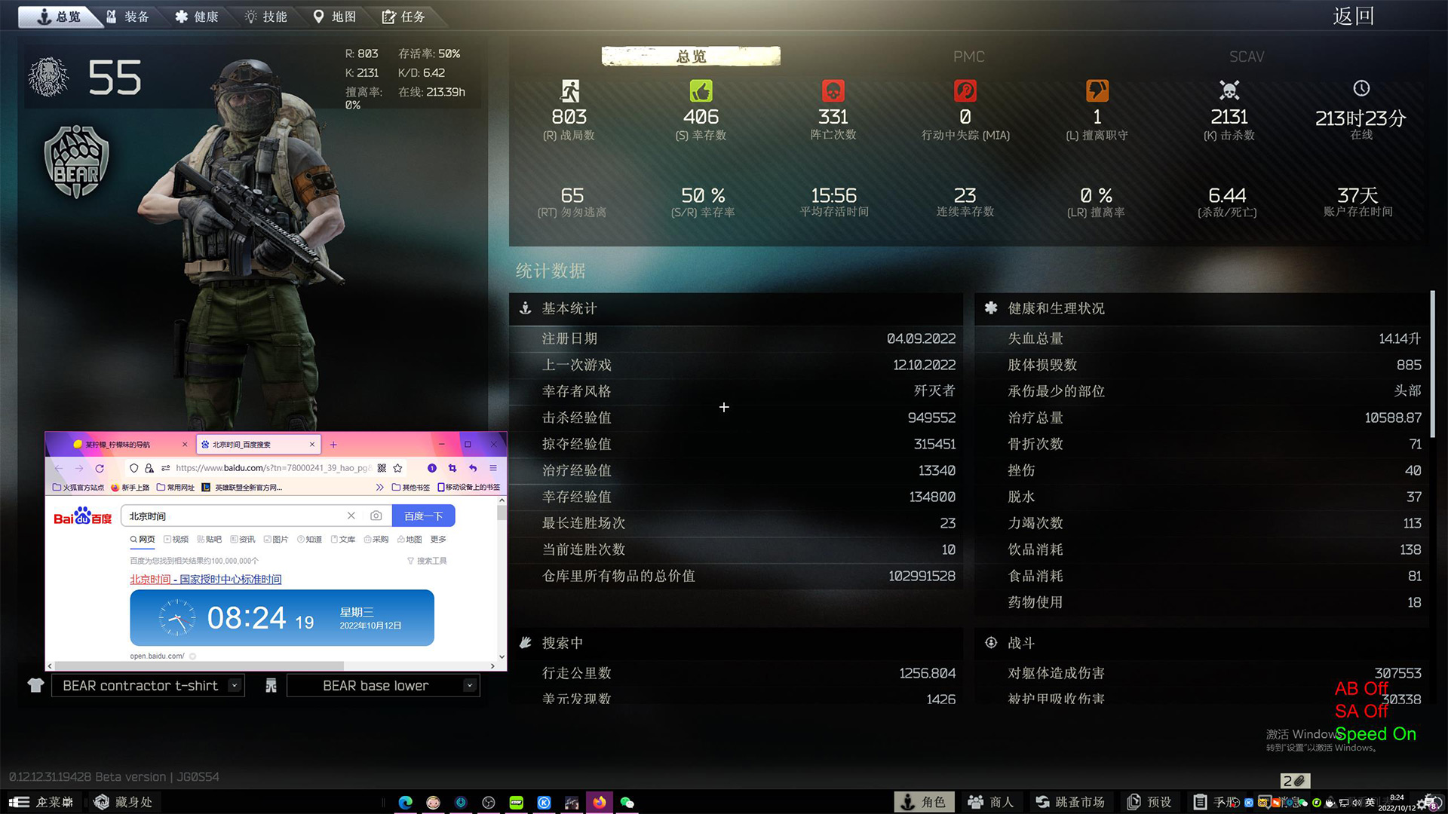Switch to the 健康 (Health) tab
The image size is (1448, 814).
197,17
